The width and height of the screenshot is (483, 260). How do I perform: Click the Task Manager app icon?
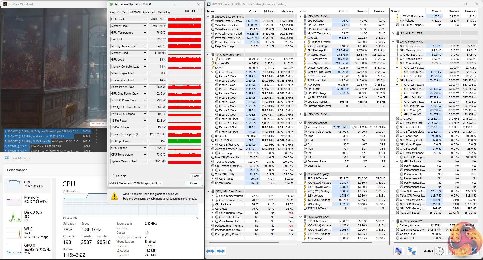click(x=7, y=158)
